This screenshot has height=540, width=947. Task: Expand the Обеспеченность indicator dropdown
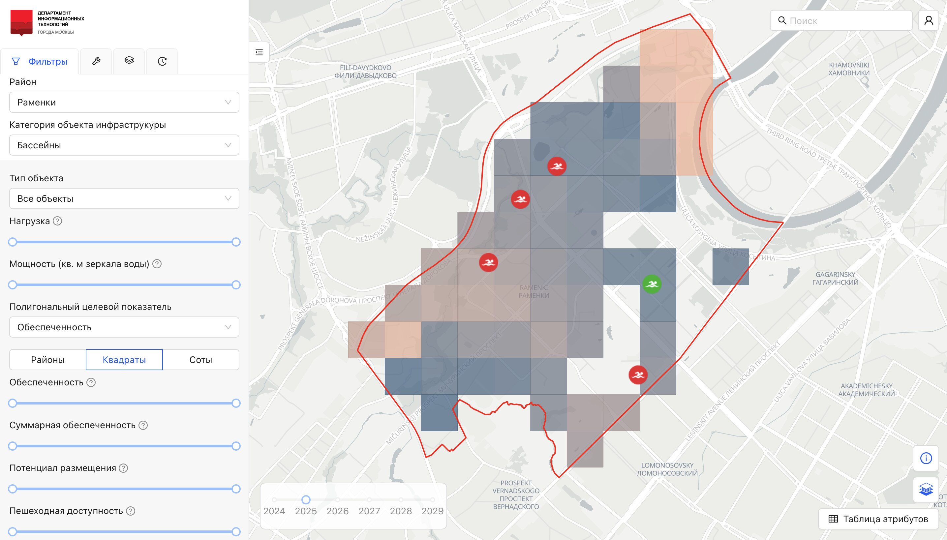(124, 327)
